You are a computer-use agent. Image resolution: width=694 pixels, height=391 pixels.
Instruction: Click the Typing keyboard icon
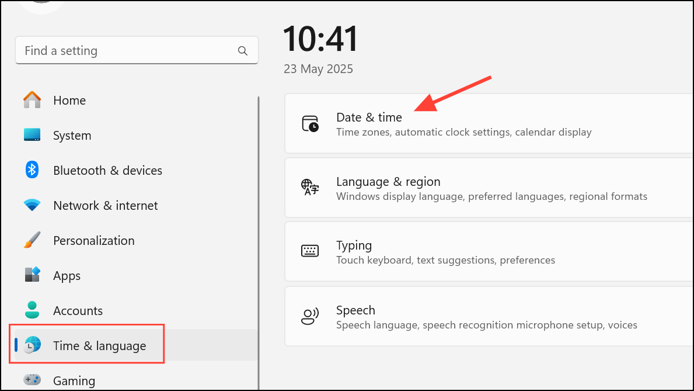(310, 251)
